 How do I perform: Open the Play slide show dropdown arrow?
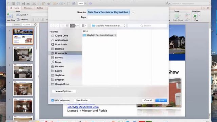tap(199, 16)
